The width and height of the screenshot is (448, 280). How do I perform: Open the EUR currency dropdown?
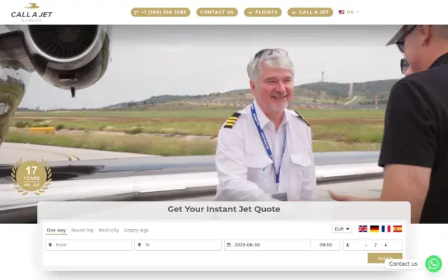pos(342,229)
